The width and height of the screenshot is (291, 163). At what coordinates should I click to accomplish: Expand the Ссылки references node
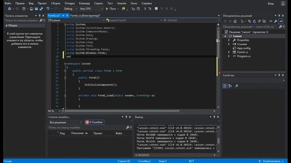point(229,44)
